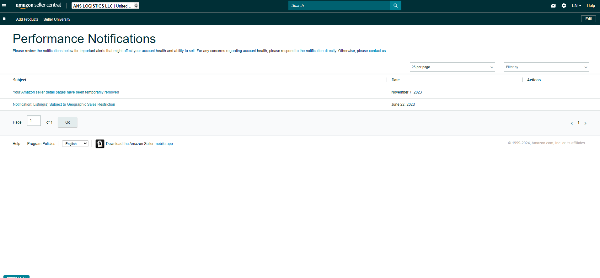Click the Edit bookmarks button
The height and width of the screenshot is (278, 600).
588,19
